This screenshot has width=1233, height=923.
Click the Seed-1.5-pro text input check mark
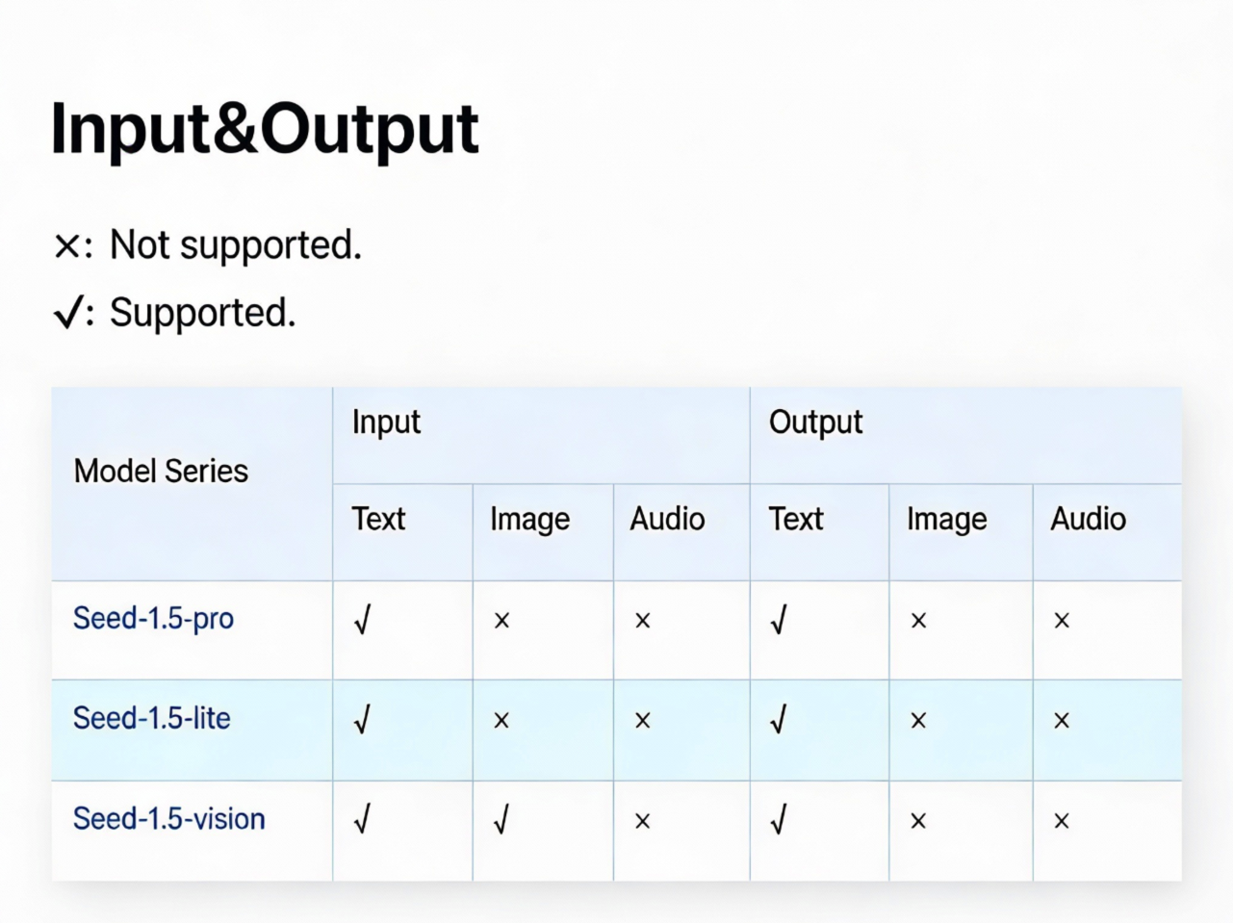tap(362, 621)
